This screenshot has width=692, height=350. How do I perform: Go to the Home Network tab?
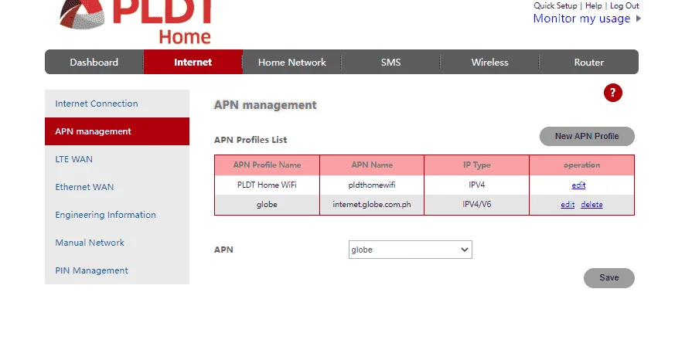291,62
